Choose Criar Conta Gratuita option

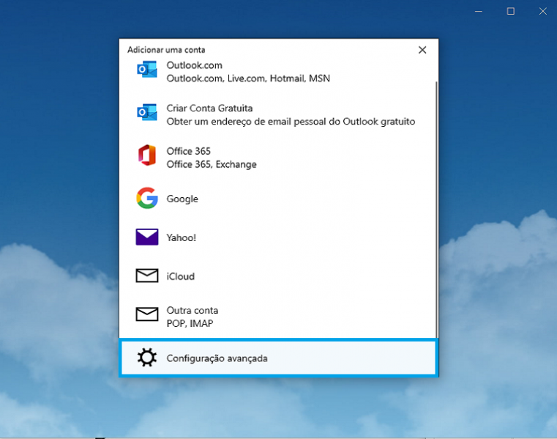coord(209,108)
